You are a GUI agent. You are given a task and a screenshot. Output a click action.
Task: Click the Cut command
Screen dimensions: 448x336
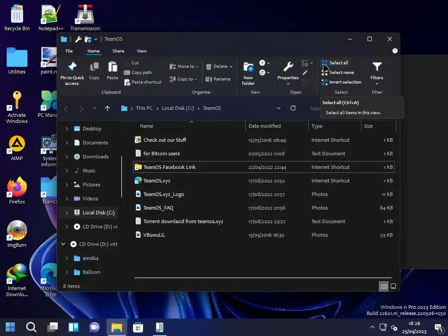click(x=131, y=63)
